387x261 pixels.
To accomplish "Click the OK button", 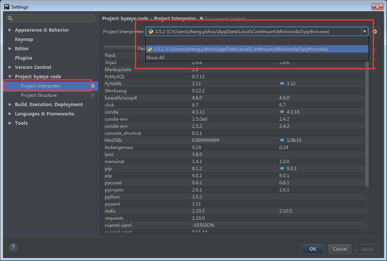I will click(312, 249).
